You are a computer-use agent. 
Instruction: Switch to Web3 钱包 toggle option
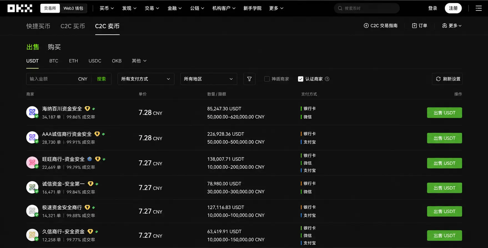tap(73, 8)
